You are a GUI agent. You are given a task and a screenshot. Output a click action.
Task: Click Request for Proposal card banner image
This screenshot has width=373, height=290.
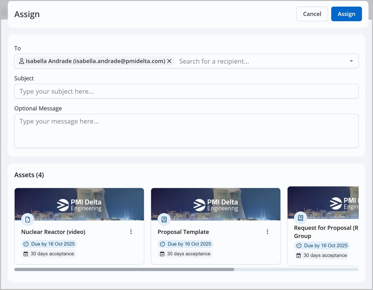(x=323, y=203)
